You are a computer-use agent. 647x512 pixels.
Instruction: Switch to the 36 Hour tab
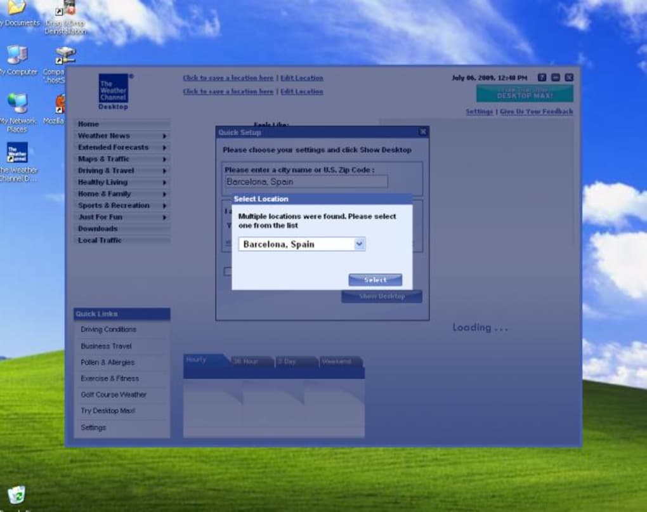(x=247, y=362)
